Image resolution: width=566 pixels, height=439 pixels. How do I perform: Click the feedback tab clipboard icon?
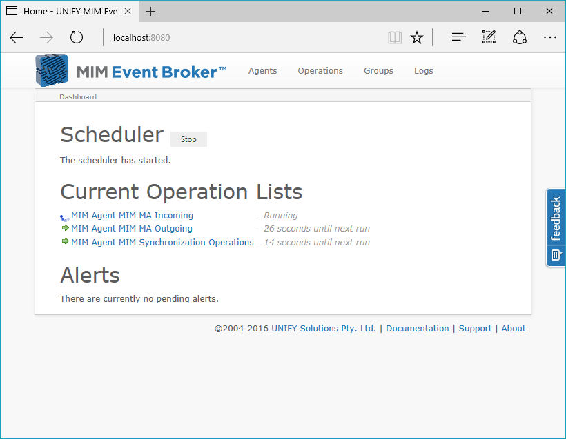[556, 255]
